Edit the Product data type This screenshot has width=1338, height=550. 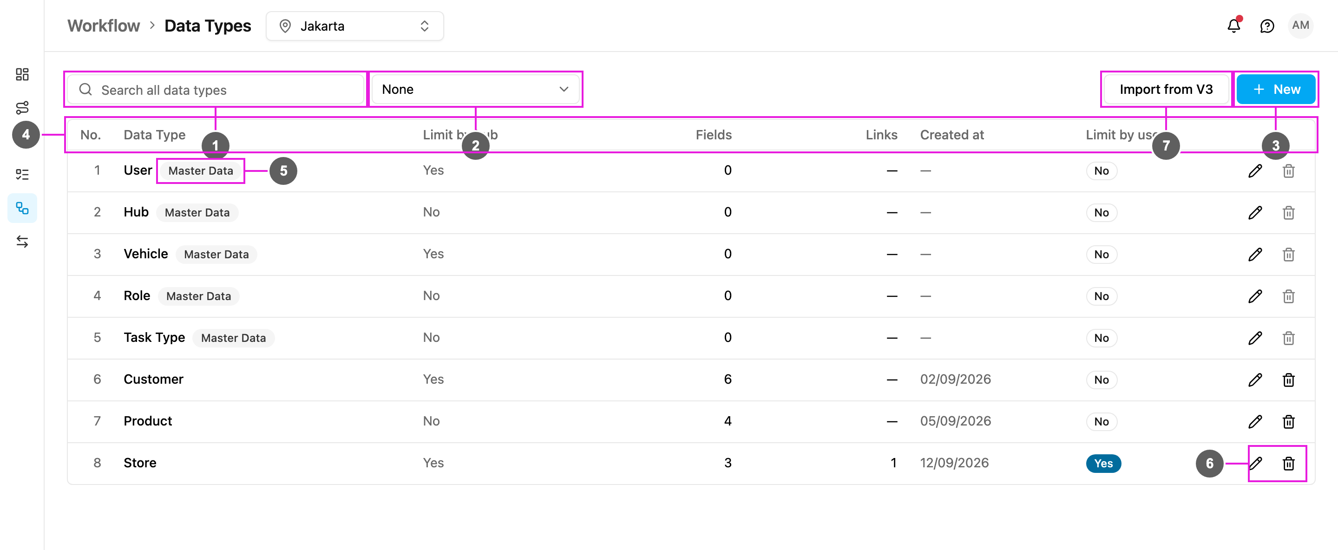coord(1255,421)
